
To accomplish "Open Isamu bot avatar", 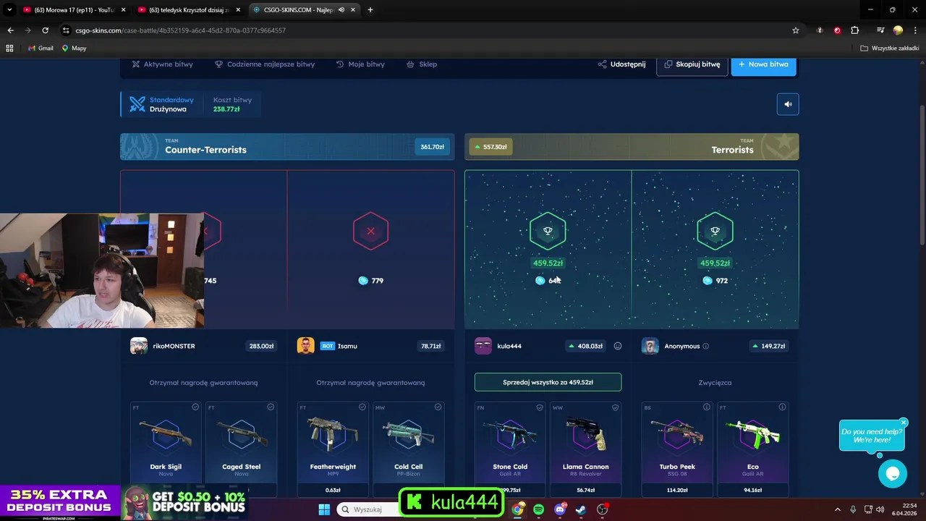I will (305, 346).
